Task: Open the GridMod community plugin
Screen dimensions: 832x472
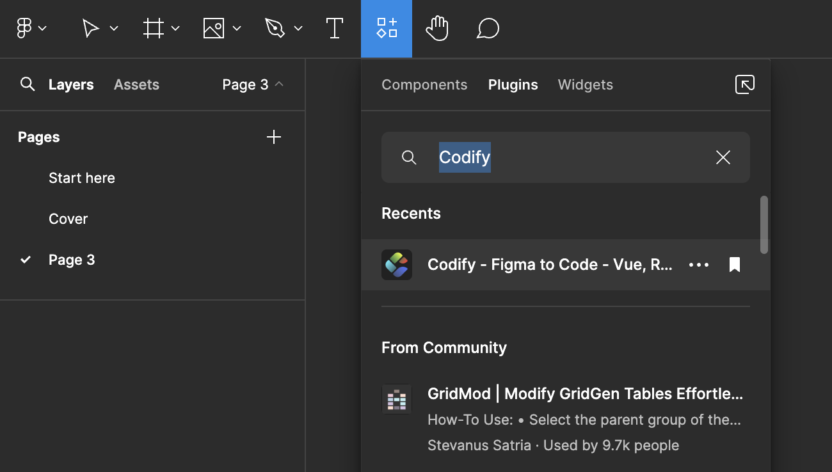Action: point(566,420)
